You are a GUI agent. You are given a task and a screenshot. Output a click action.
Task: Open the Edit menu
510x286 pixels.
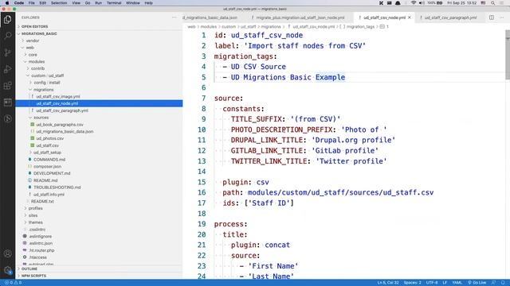point(42,3)
